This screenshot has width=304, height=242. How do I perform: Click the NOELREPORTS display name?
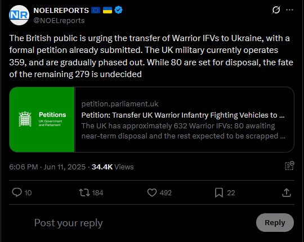pyautogui.click(x=61, y=10)
